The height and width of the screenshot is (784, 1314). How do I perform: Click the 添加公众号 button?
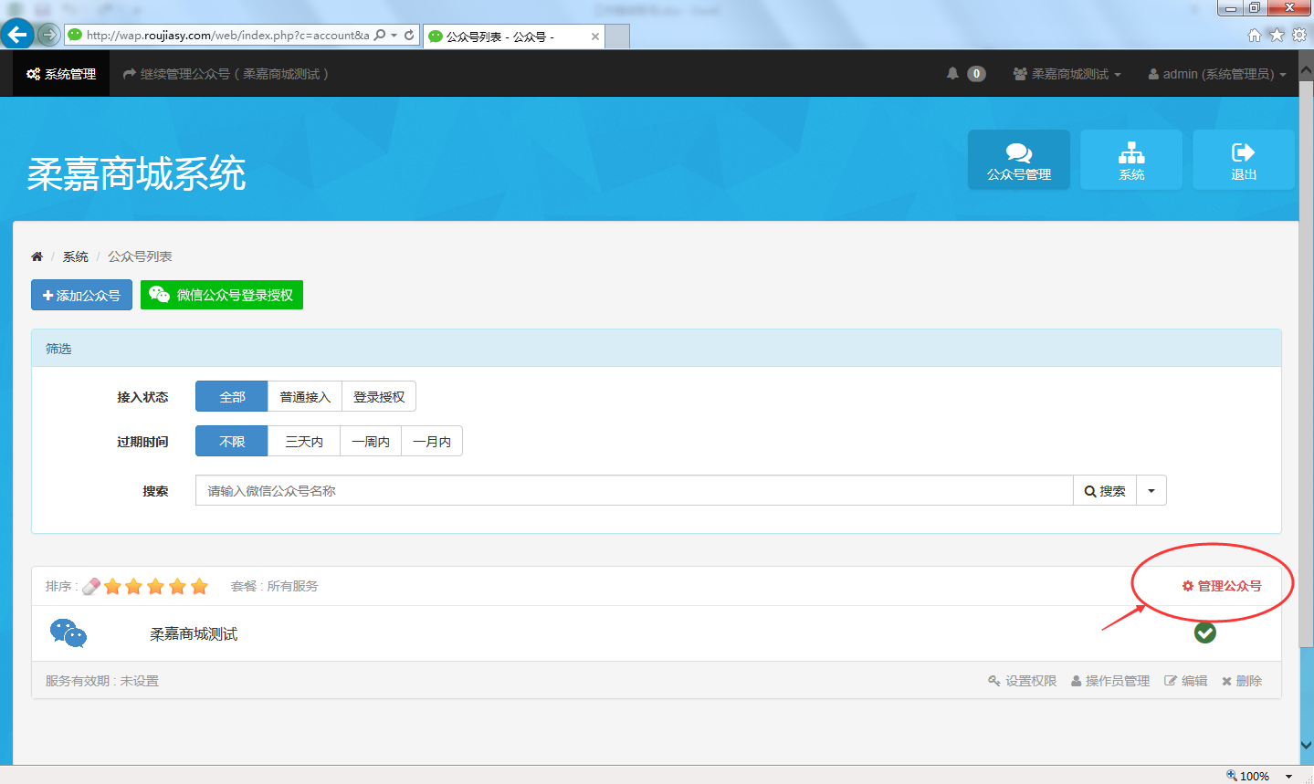pos(81,296)
